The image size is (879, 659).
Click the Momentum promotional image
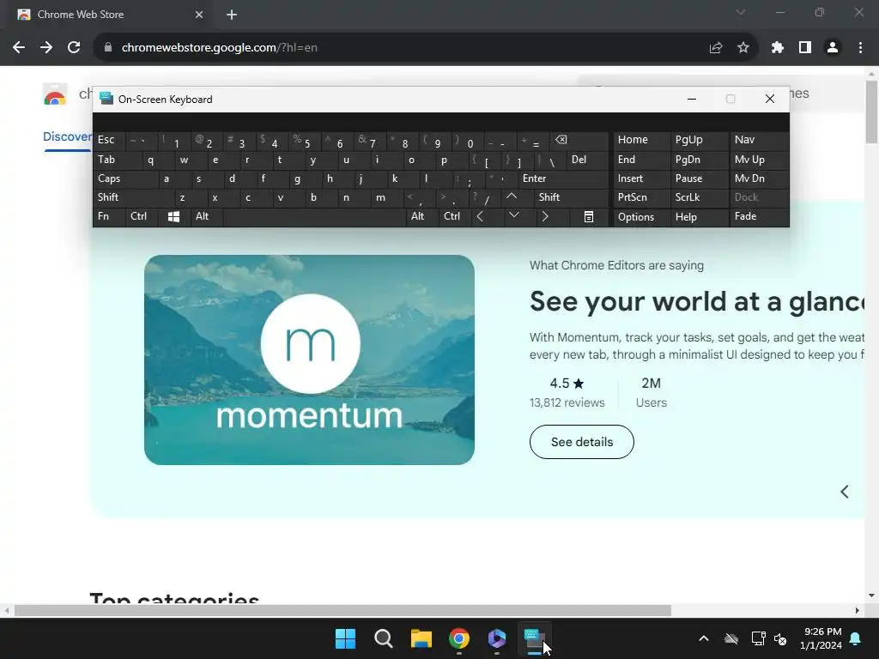pyautogui.click(x=309, y=360)
